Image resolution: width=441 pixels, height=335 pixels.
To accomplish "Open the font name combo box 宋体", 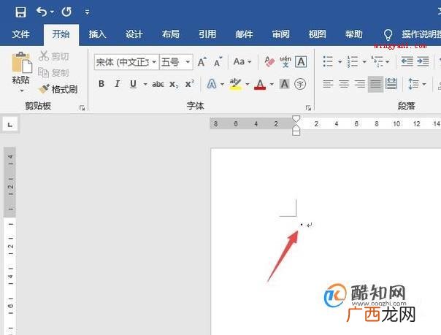I will pyautogui.click(x=126, y=62).
